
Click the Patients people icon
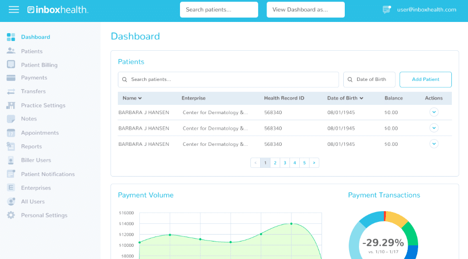click(11, 51)
